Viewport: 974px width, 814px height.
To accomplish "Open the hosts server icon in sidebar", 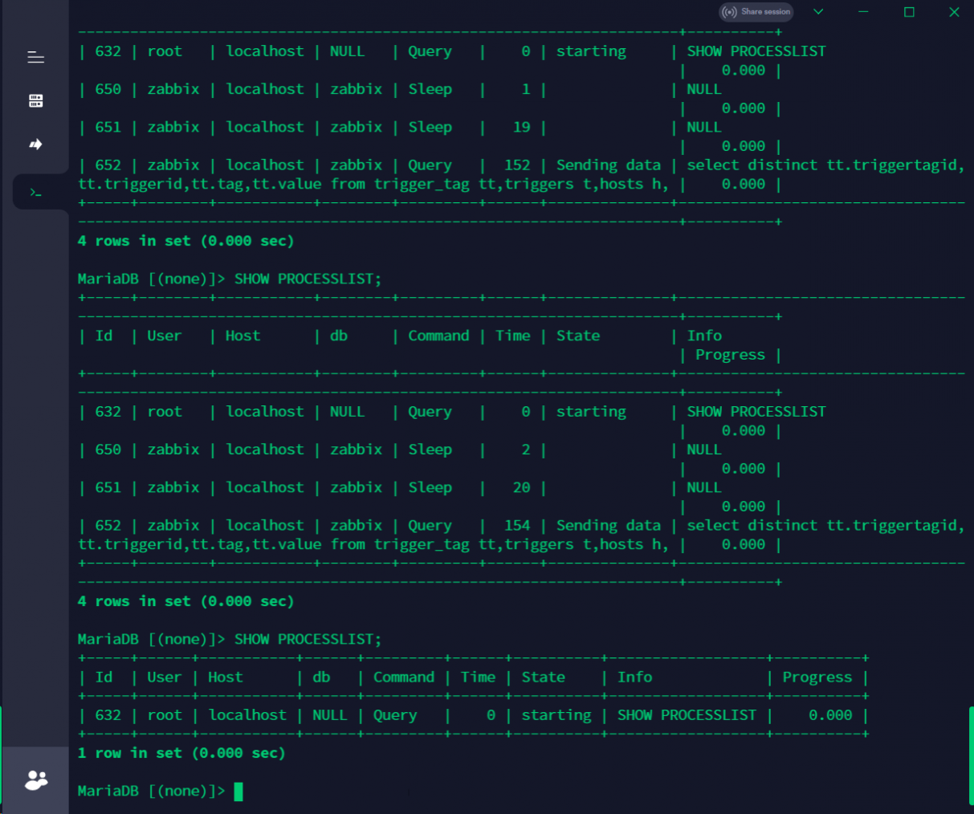I will pos(35,100).
